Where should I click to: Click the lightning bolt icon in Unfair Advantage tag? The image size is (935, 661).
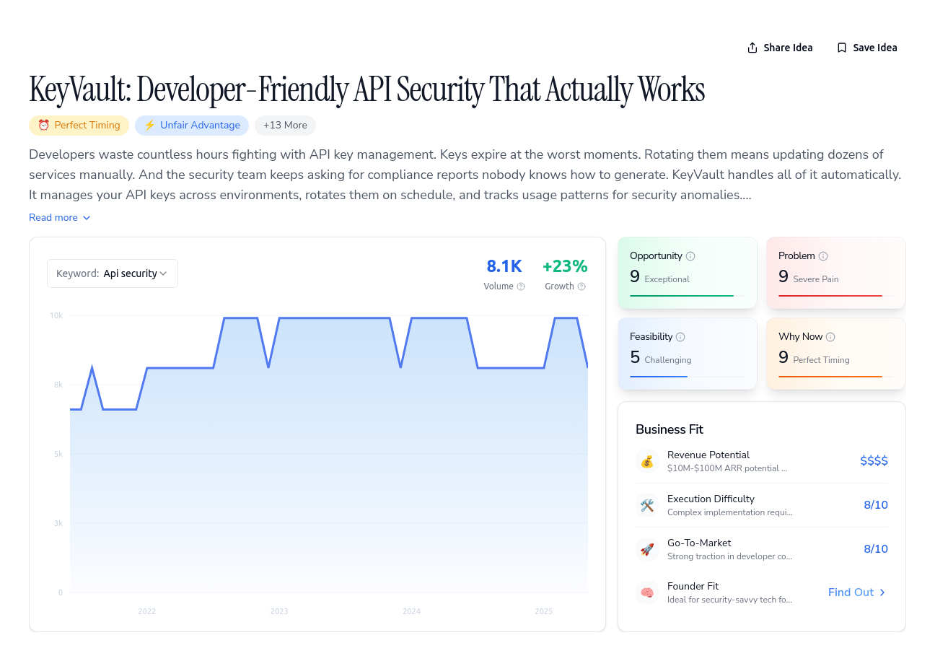pyautogui.click(x=150, y=125)
